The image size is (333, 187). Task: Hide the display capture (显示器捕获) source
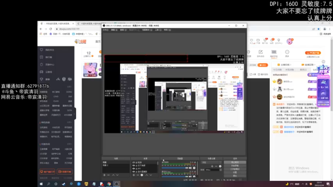tap(134, 172)
